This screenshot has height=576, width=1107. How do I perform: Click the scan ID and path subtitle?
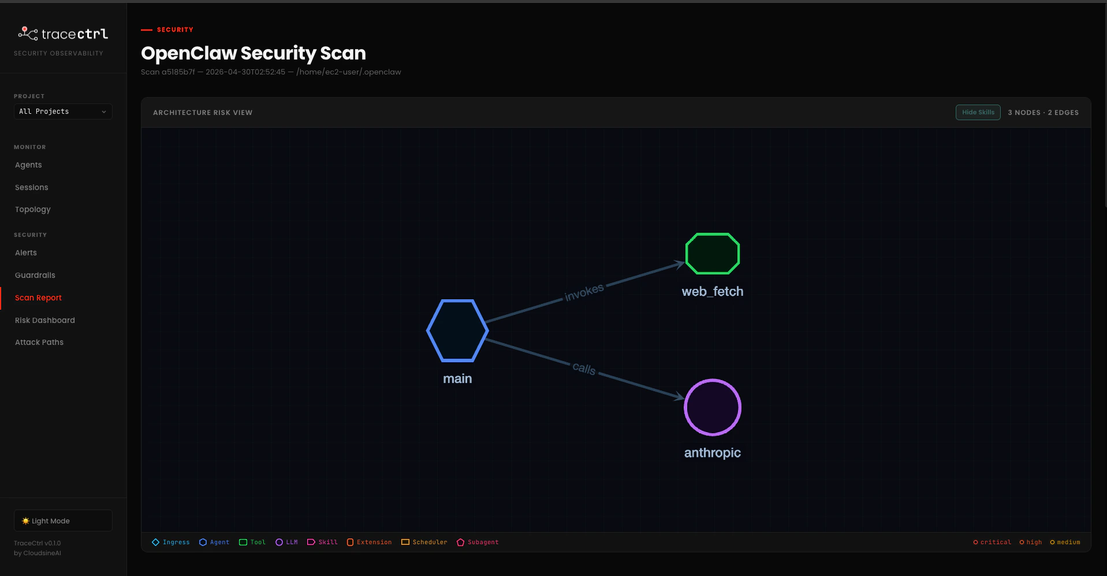271,72
